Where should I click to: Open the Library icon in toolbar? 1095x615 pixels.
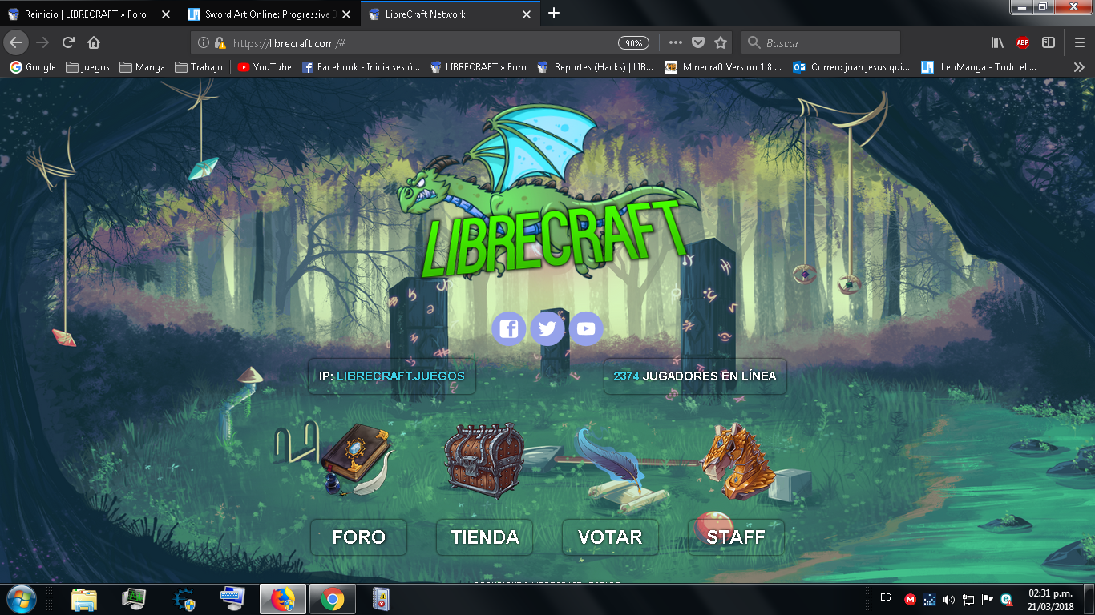point(997,43)
